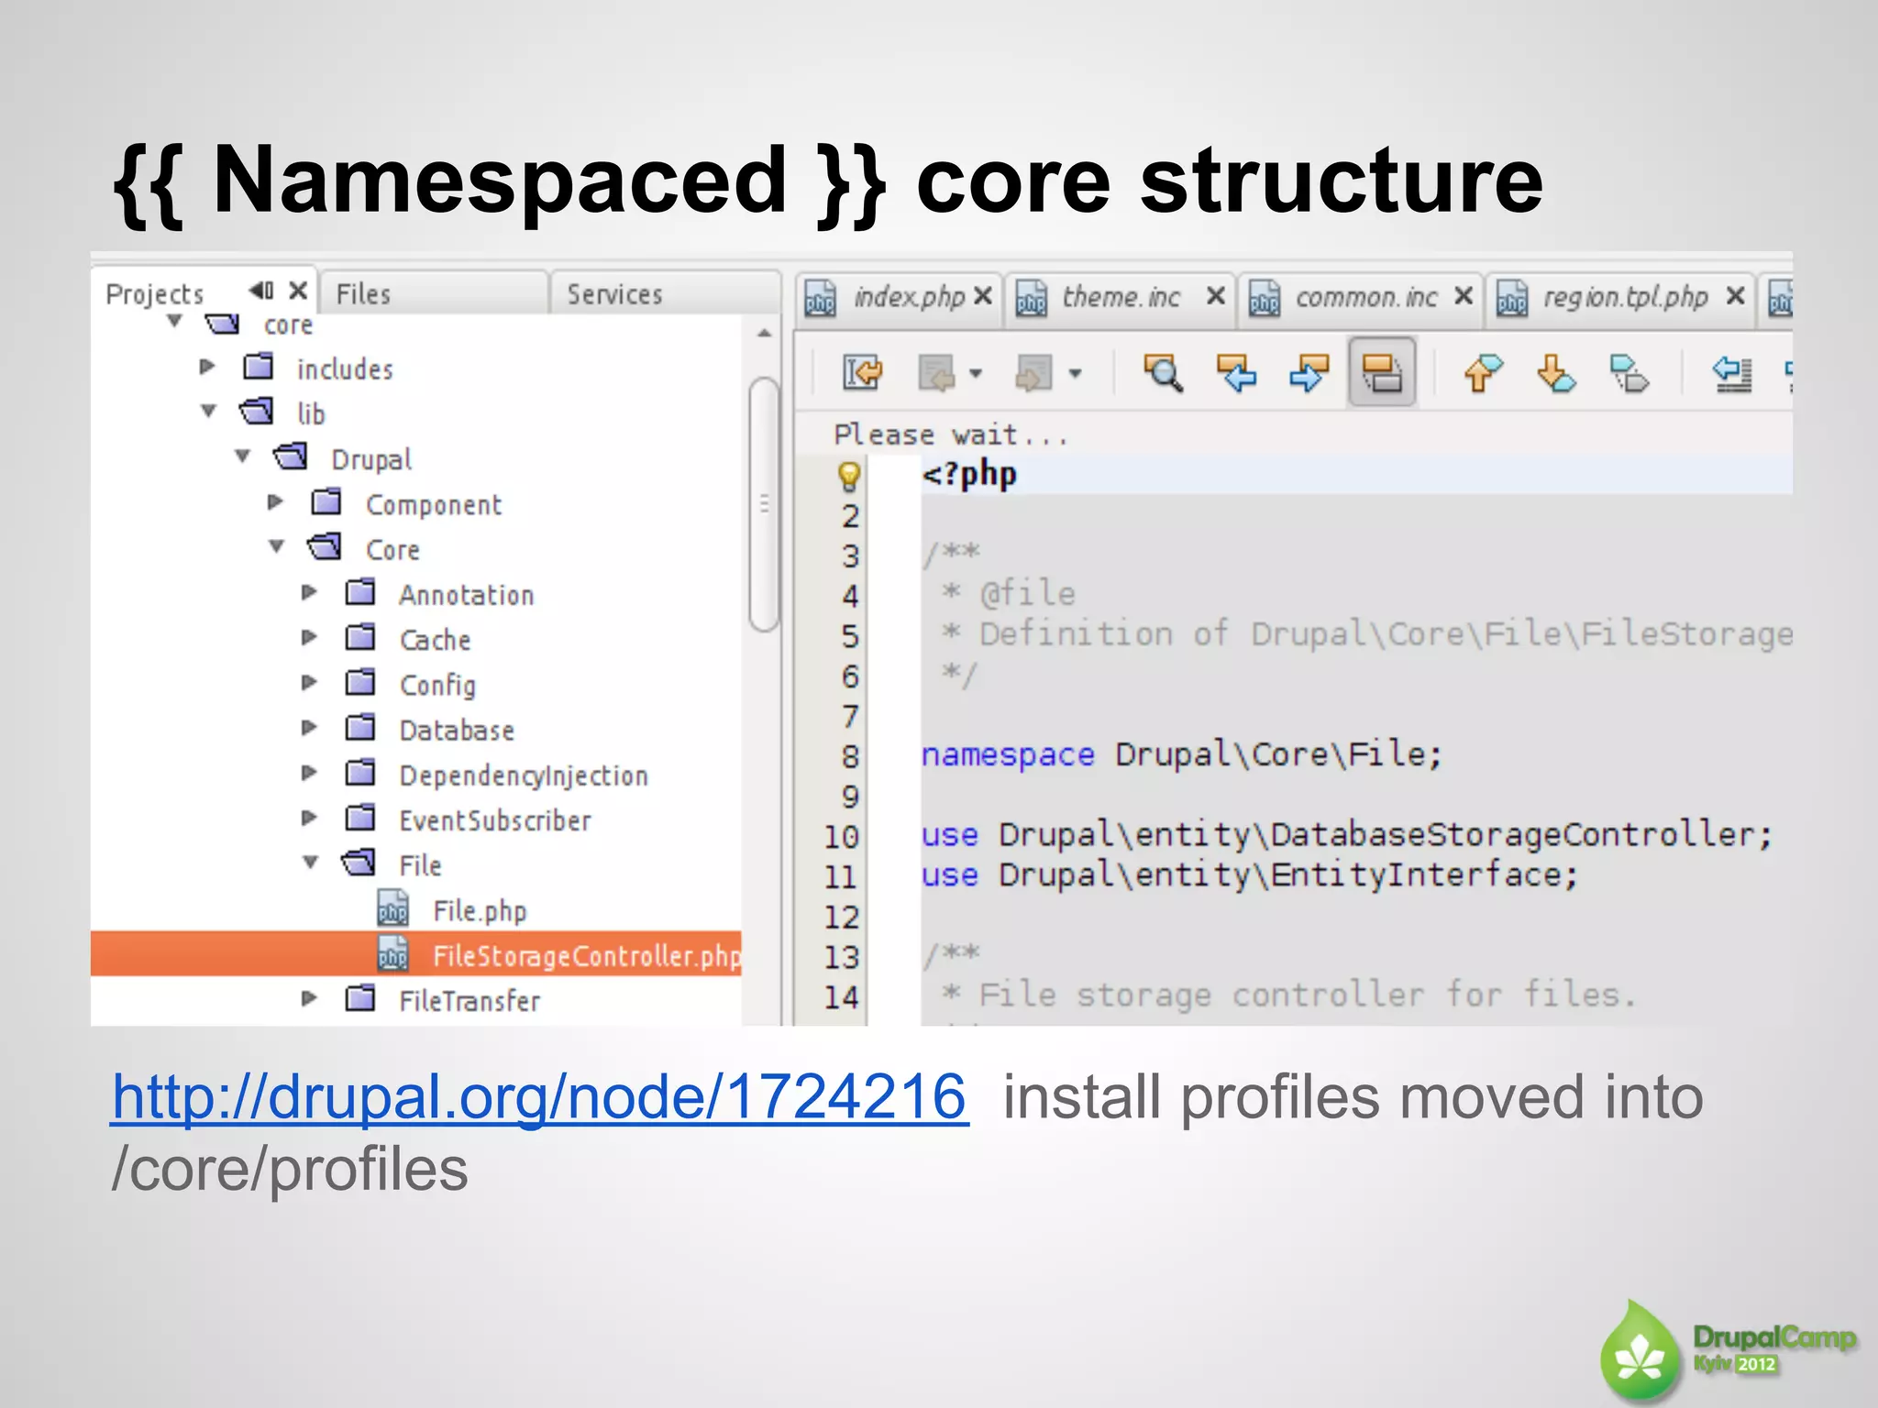The height and width of the screenshot is (1408, 1878).
Task: Click Previous Bookmark up-arrow icon
Action: 1483,373
